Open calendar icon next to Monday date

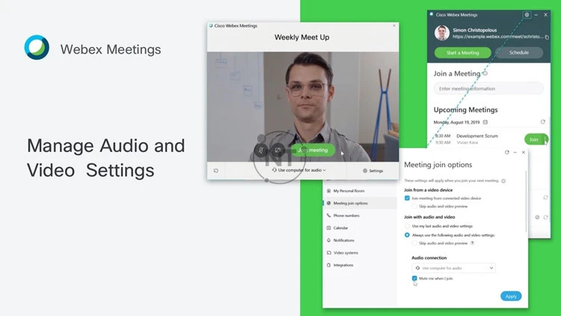[x=485, y=121]
